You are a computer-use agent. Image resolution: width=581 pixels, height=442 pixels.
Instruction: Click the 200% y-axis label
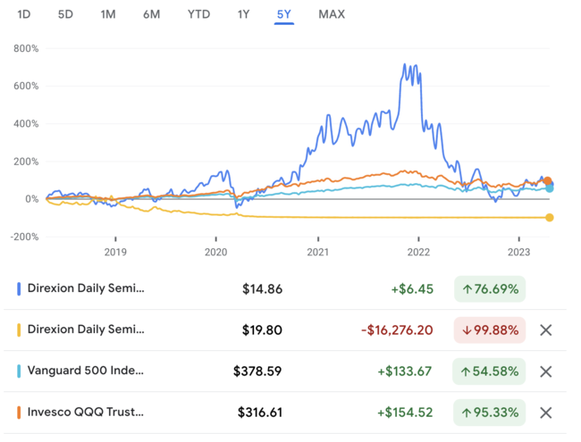[26, 162]
